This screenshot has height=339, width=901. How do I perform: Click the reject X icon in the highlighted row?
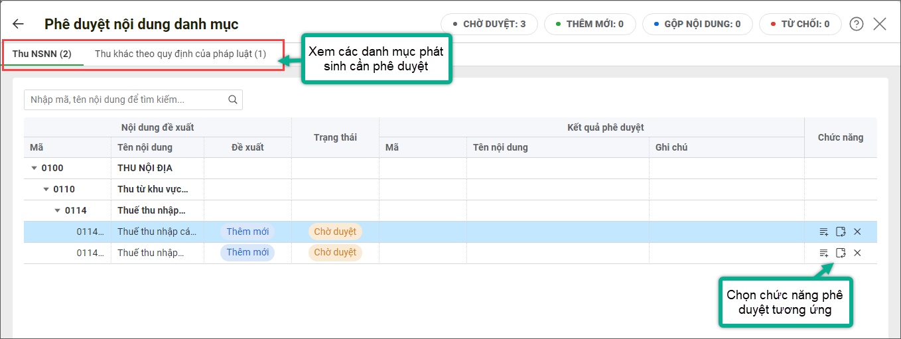coord(857,232)
